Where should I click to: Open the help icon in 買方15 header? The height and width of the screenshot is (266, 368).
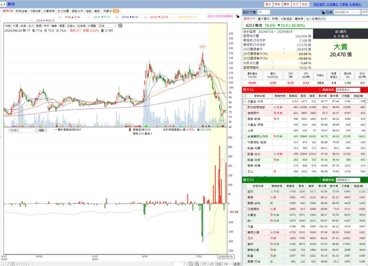(320, 90)
